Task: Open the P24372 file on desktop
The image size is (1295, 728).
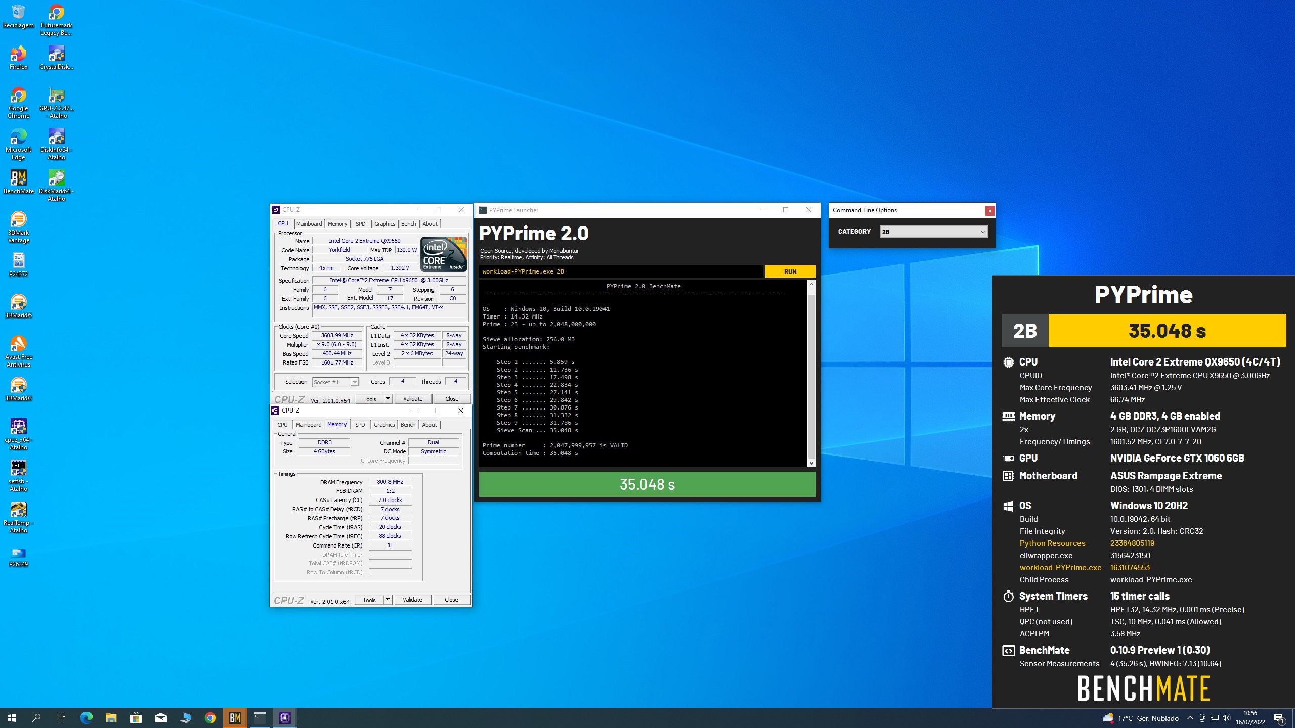Action: tap(18, 265)
